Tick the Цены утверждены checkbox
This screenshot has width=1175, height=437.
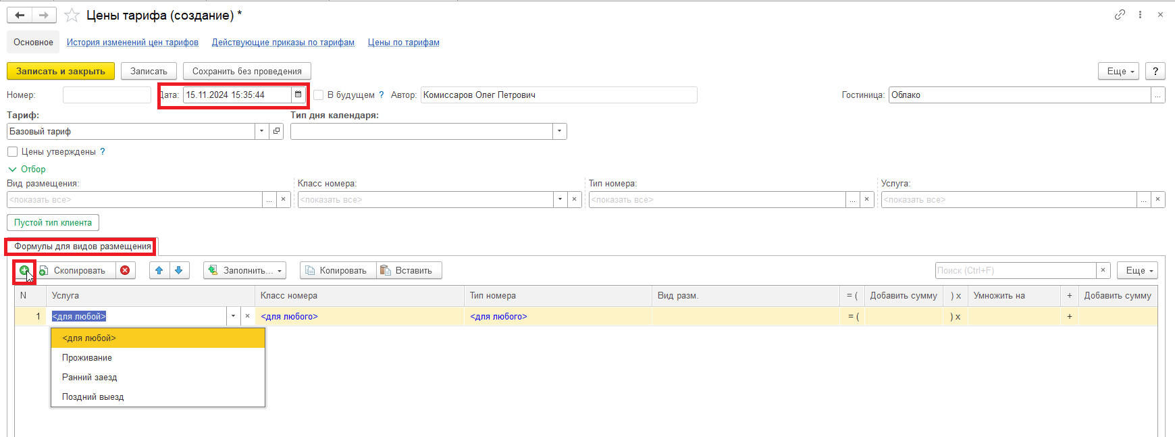[12, 152]
